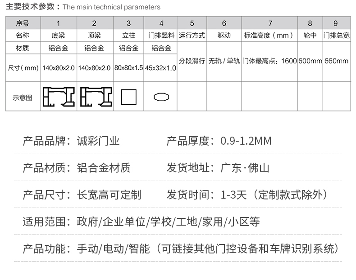Click the '600mm' cell
356x280 pixels.
[x=310, y=61]
